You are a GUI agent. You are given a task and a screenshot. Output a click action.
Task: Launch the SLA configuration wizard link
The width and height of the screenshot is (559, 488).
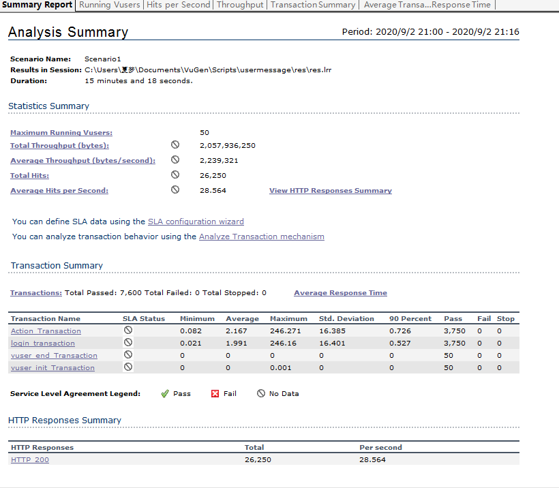pyautogui.click(x=196, y=222)
